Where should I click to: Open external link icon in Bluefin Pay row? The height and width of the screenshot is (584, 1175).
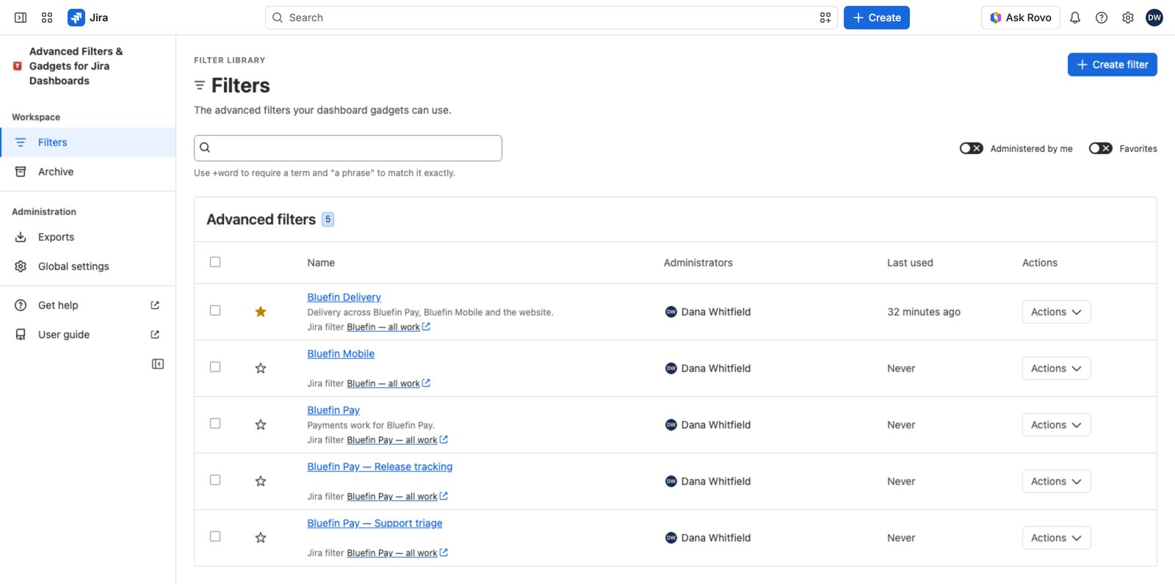(x=444, y=439)
